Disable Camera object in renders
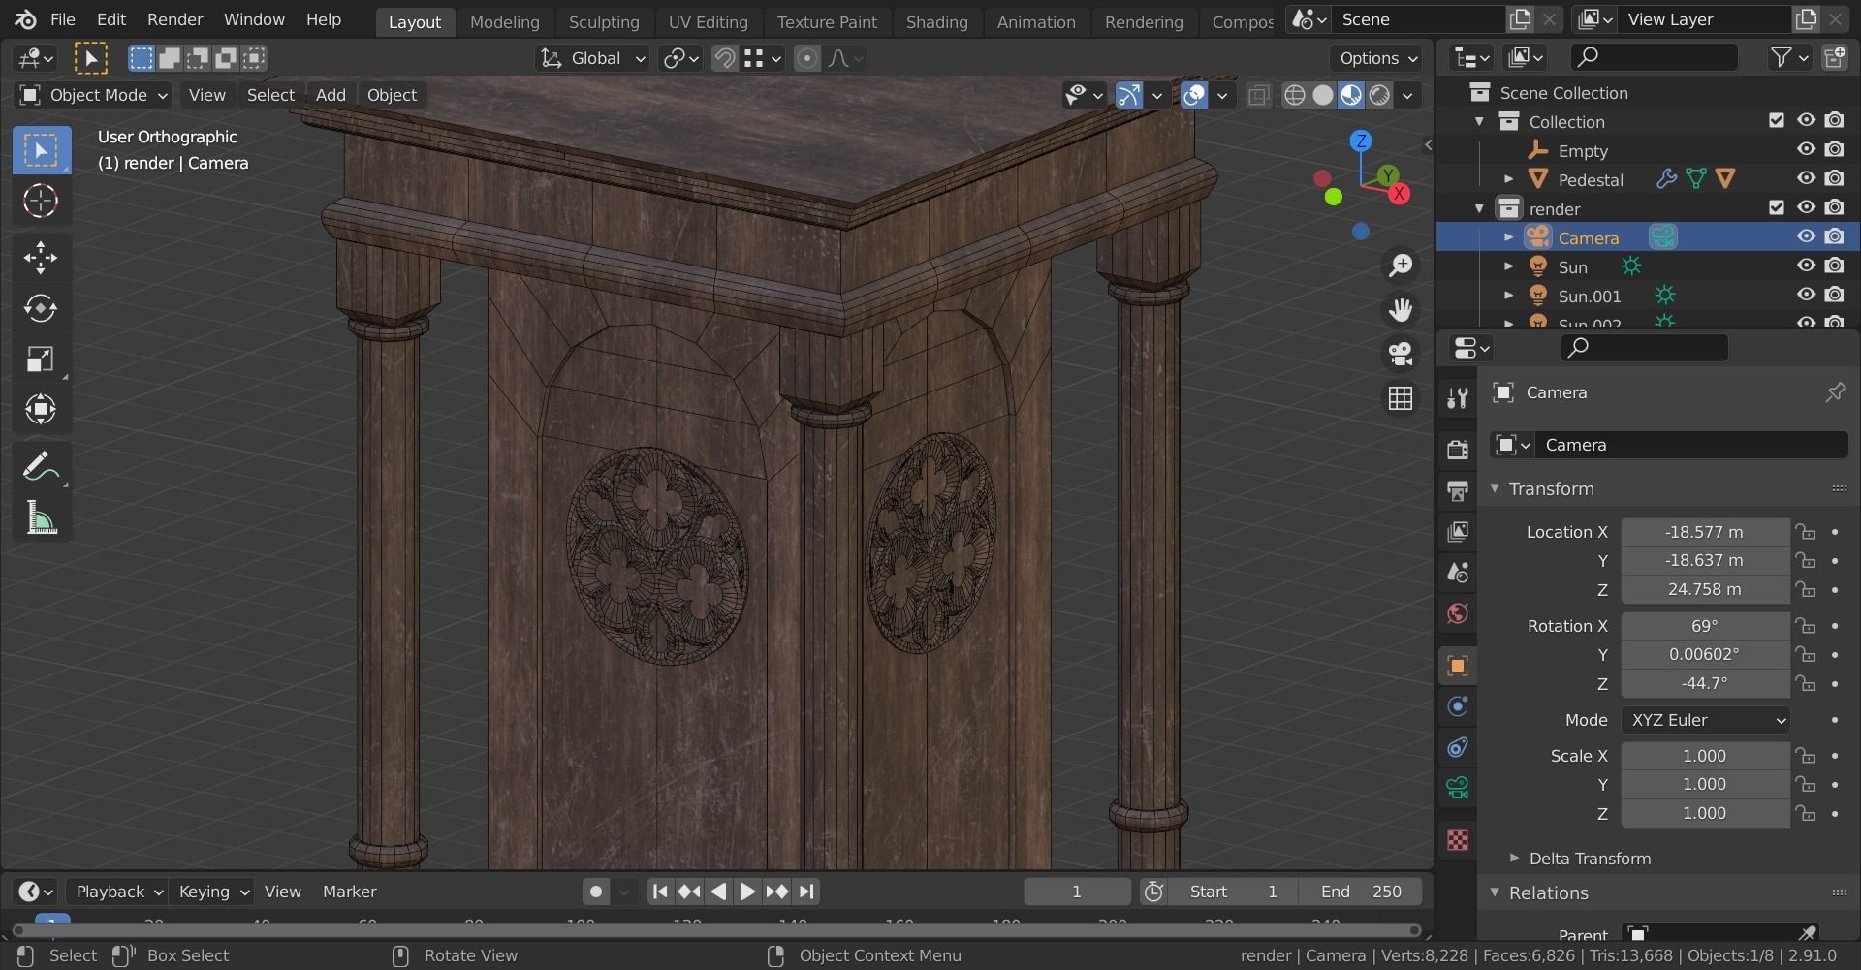 click(1835, 236)
